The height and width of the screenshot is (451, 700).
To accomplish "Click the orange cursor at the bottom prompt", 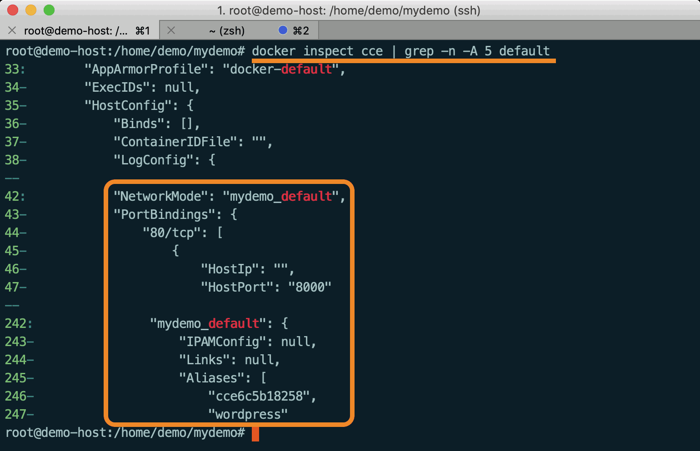I will point(255,433).
